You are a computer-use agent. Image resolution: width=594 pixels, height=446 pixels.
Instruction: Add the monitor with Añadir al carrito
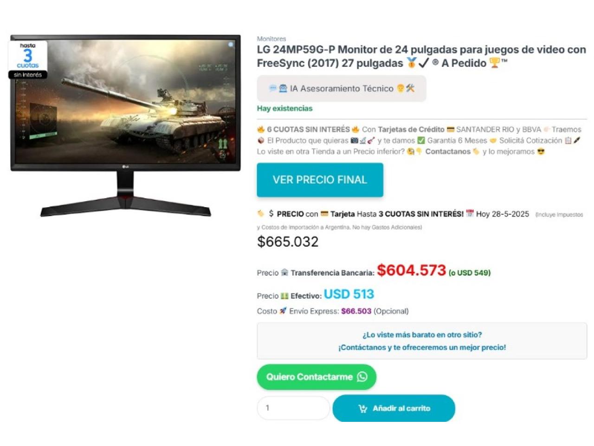coord(394,408)
